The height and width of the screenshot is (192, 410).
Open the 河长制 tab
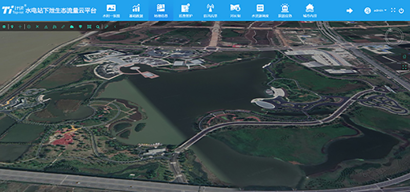[x=235, y=10]
